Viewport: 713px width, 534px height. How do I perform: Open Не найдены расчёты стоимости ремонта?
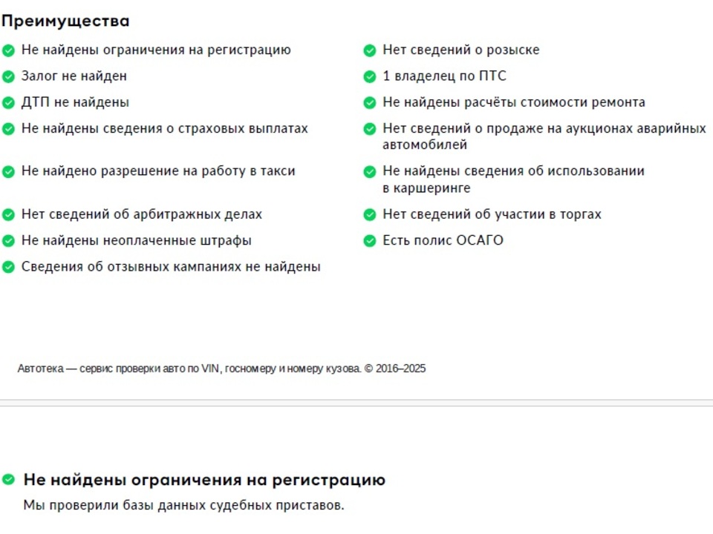click(x=514, y=102)
